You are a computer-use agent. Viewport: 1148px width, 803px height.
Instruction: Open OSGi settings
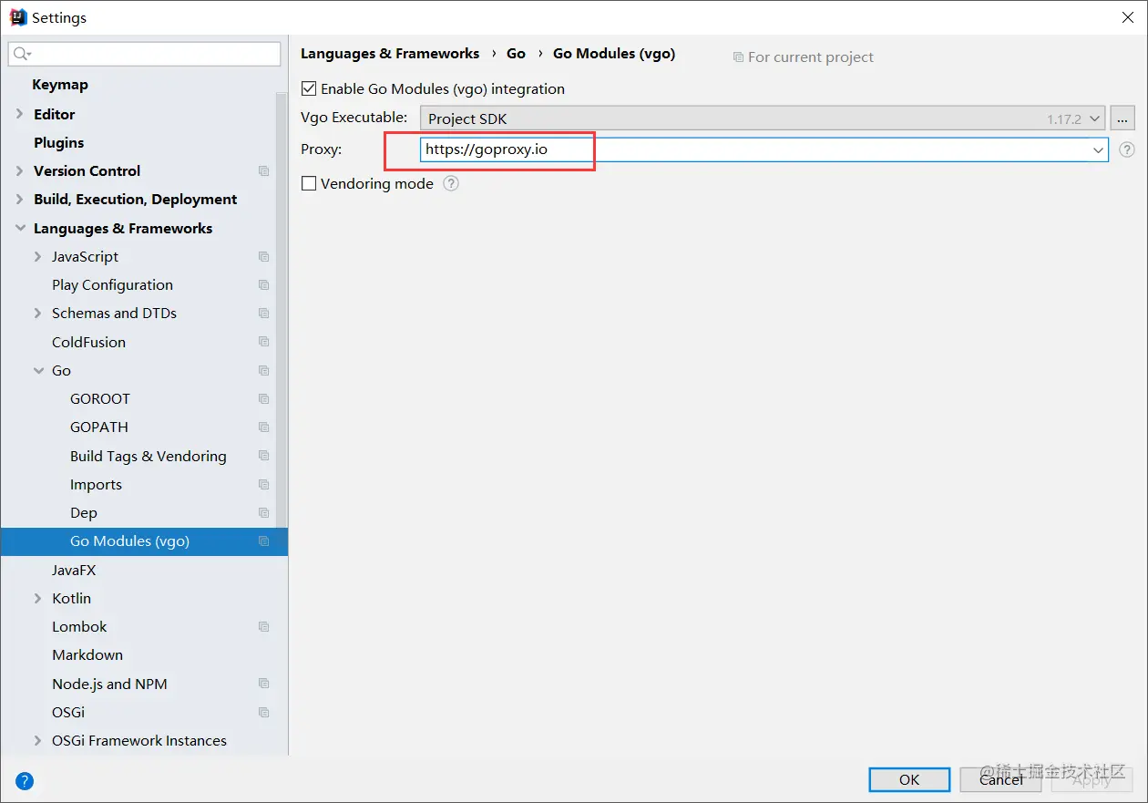pos(68,713)
